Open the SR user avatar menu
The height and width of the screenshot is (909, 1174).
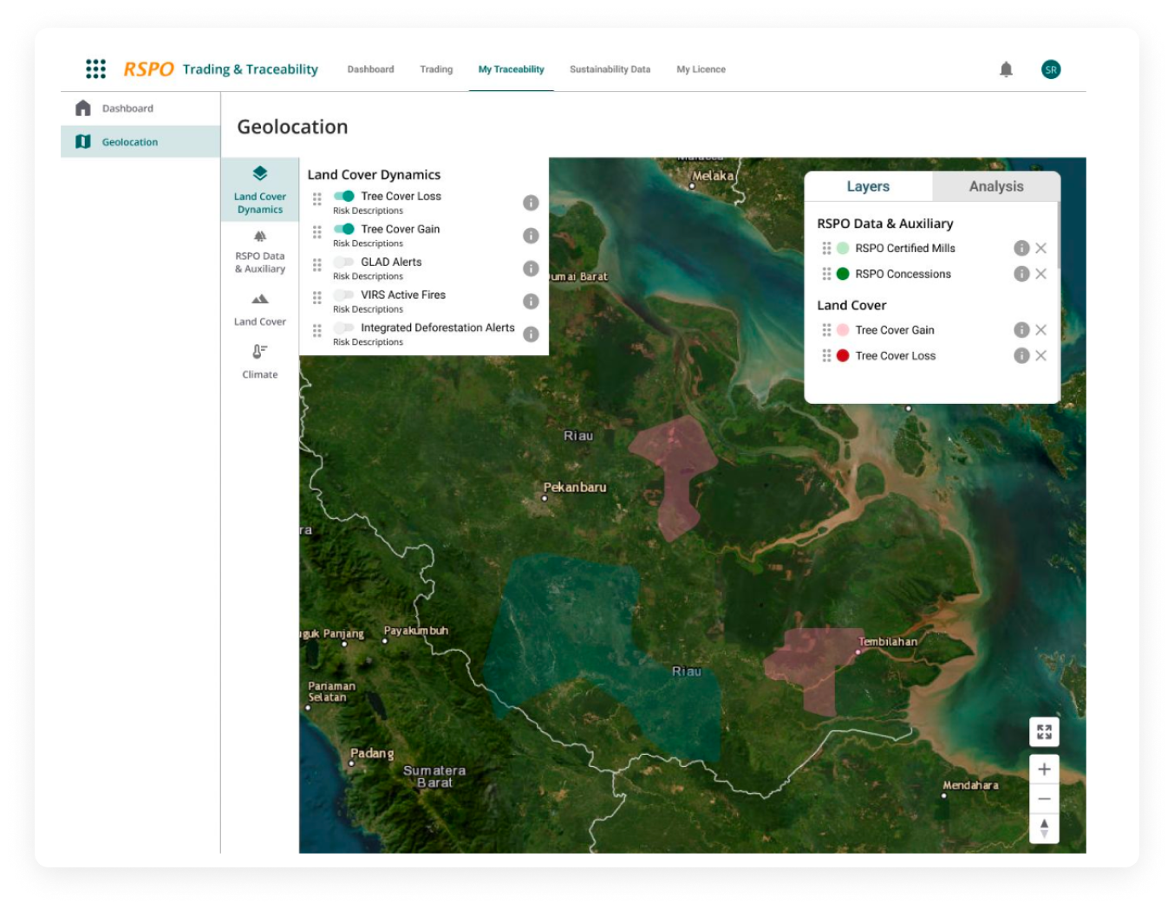click(x=1051, y=69)
